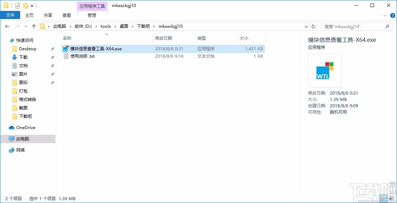Click the text document icon of 使用说明

coord(66,56)
